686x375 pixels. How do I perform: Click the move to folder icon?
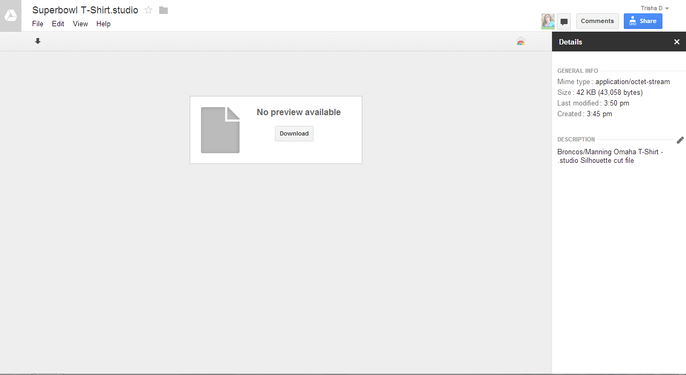tap(163, 10)
